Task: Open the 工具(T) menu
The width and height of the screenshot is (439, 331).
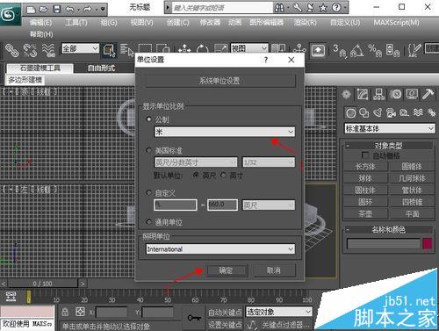Action: coord(76,23)
